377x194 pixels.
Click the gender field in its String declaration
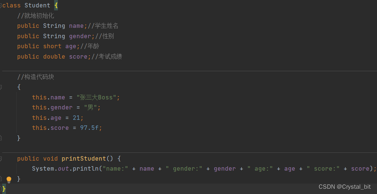click(80, 36)
